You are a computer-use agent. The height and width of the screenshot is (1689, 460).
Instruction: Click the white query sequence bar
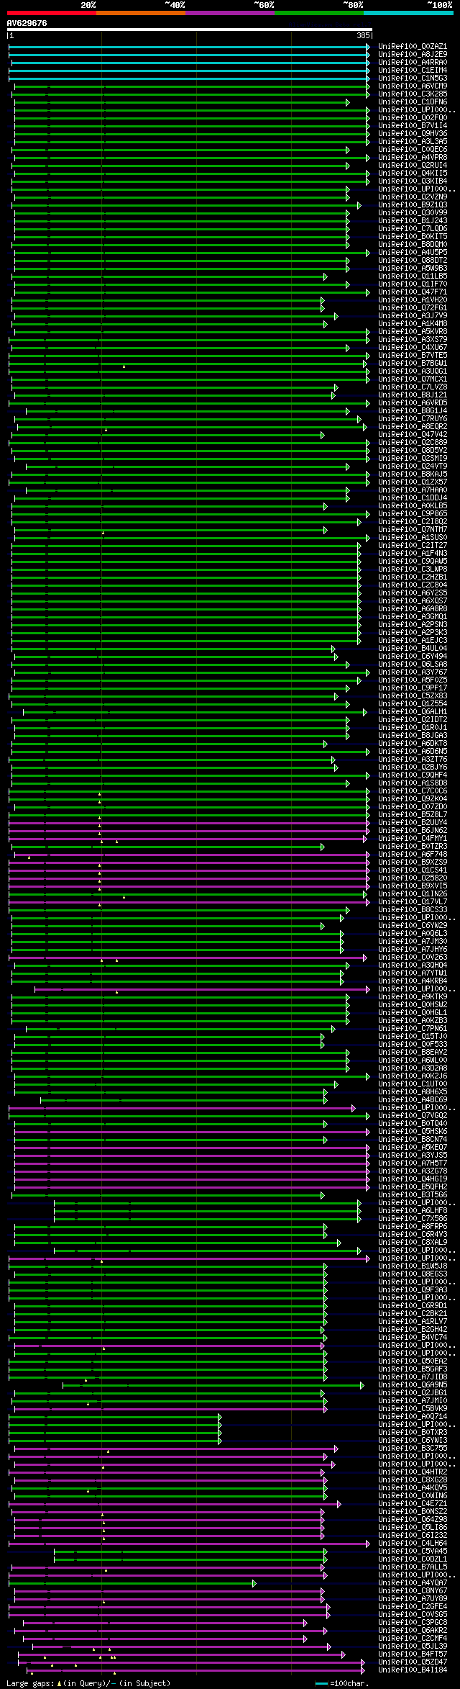tap(190, 30)
